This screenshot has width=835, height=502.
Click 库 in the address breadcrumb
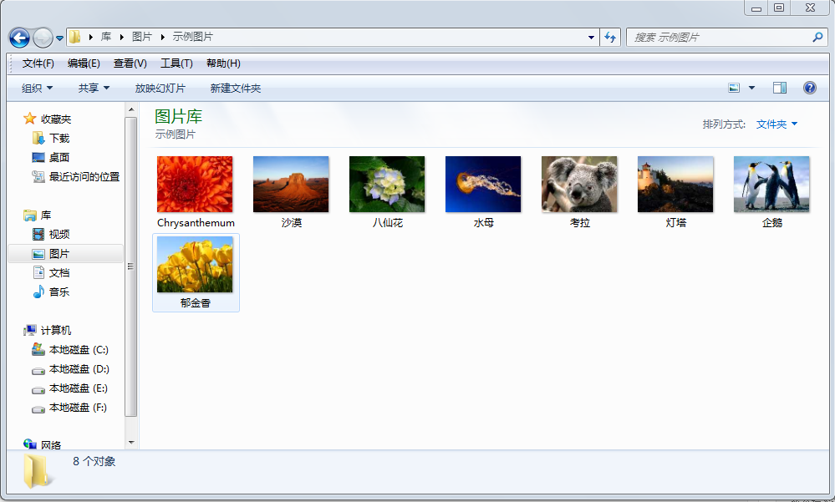pyautogui.click(x=106, y=37)
